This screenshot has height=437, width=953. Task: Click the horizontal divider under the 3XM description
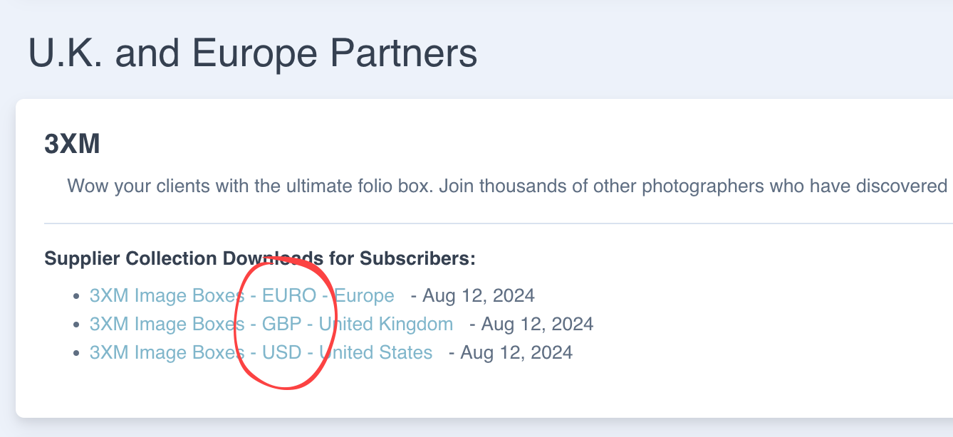[x=499, y=223]
